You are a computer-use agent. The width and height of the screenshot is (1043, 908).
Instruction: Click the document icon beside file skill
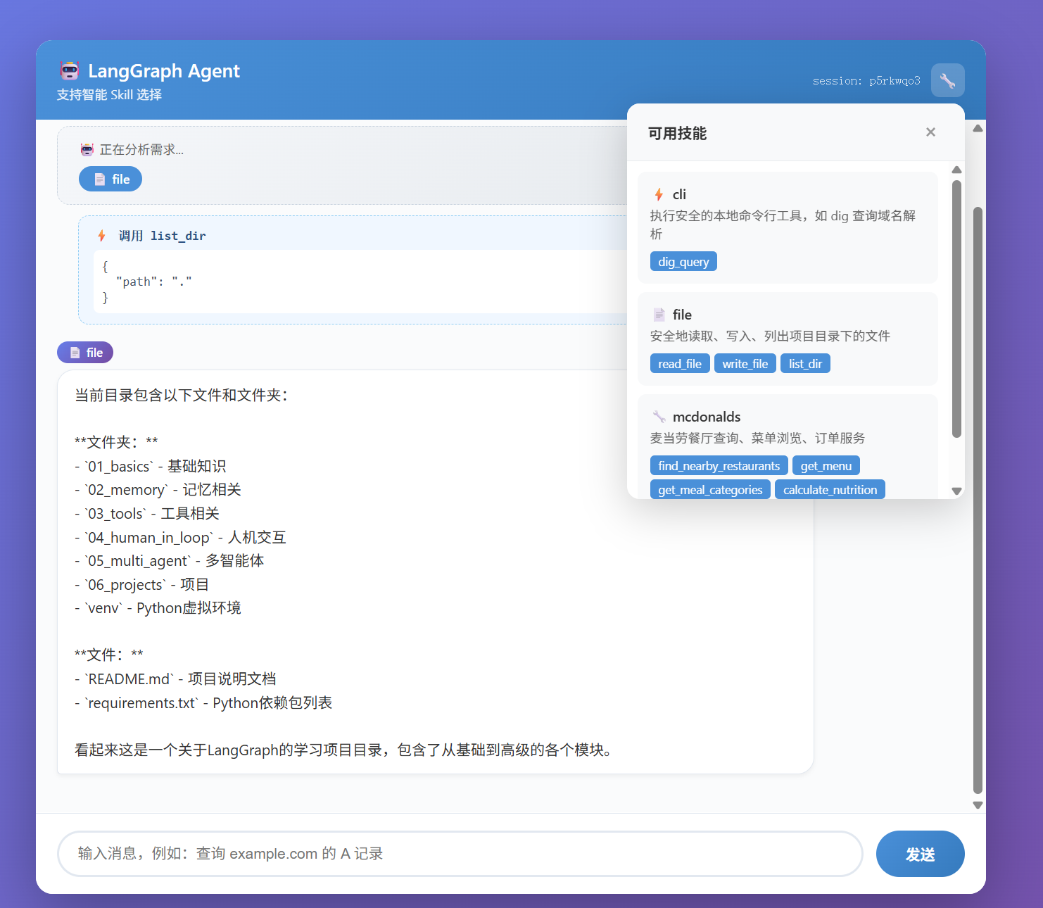(x=659, y=315)
